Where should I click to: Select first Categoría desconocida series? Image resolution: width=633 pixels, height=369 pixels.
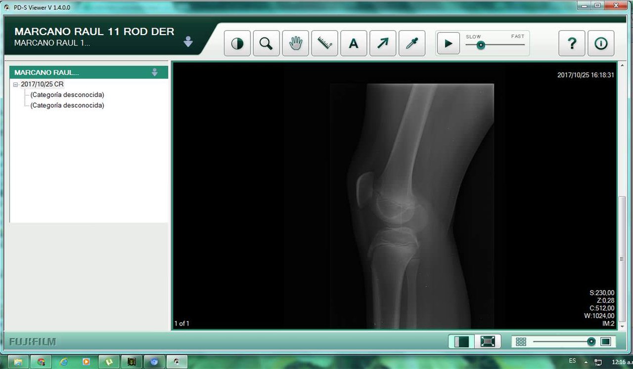[67, 94]
